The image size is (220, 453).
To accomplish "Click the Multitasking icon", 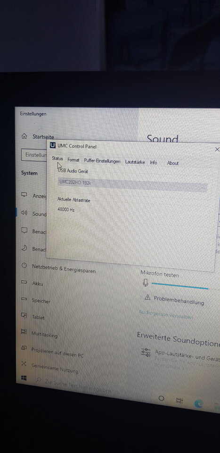I will coord(24,332).
